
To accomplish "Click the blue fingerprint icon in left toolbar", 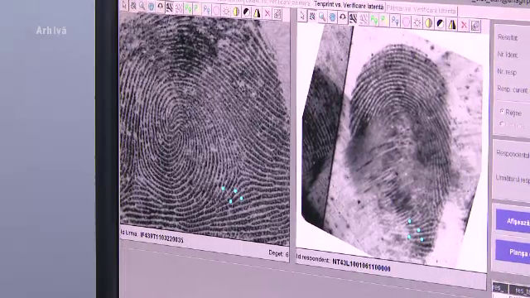I will coord(151,7).
